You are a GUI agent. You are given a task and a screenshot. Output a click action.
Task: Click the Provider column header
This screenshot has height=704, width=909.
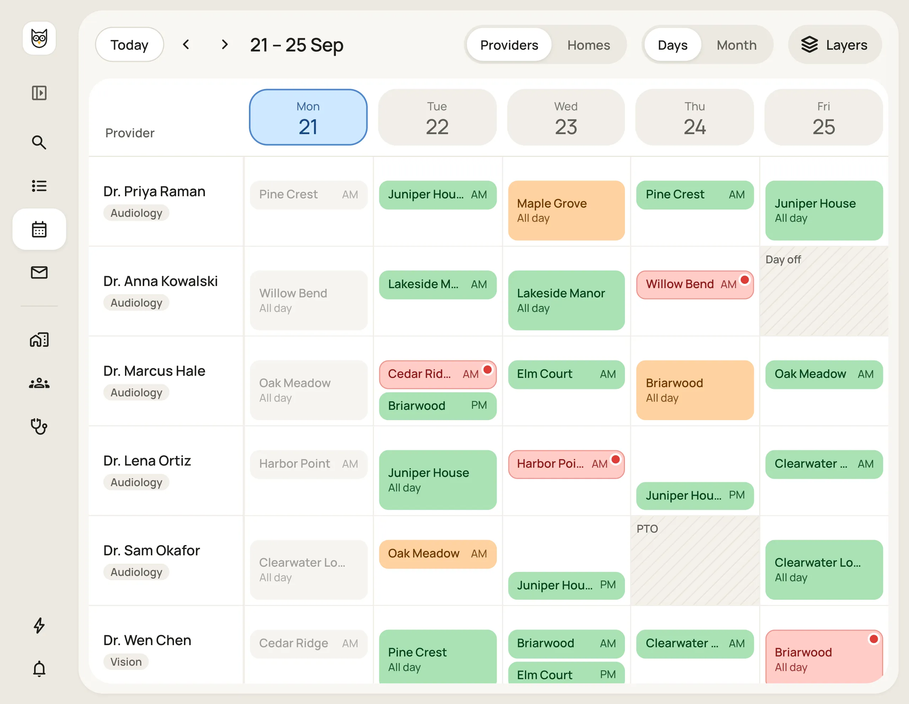click(130, 133)
